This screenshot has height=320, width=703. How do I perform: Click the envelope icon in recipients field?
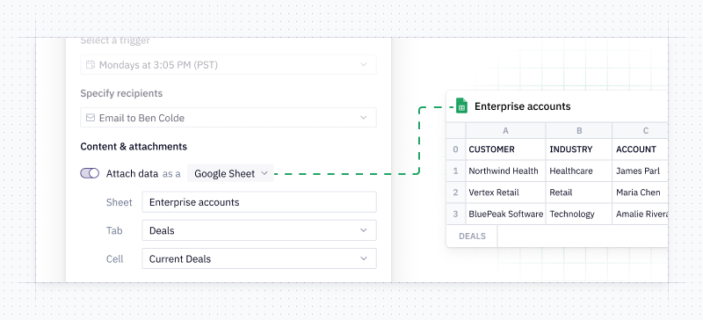coord(91,118)
